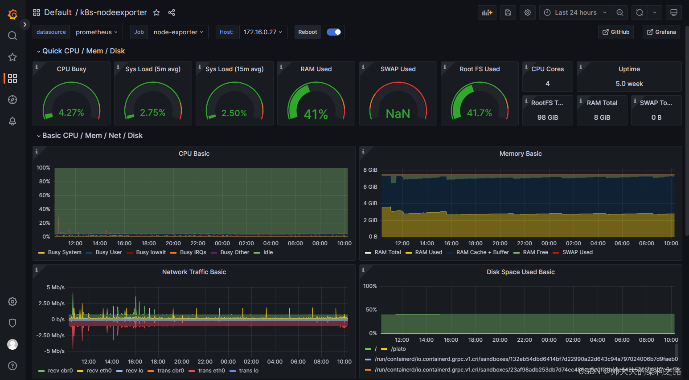Screen dimensions: 689x380
Task: Open the prometheus datasource dropdown
Action: pyautogui.click(x=97, y=32)
